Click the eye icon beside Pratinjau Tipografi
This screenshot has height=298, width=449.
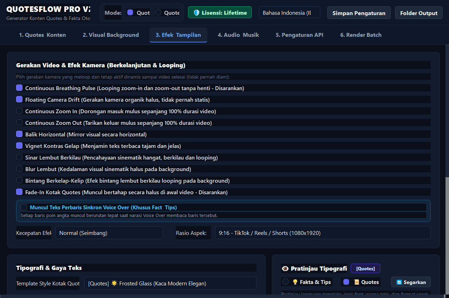tap(285, 269)
